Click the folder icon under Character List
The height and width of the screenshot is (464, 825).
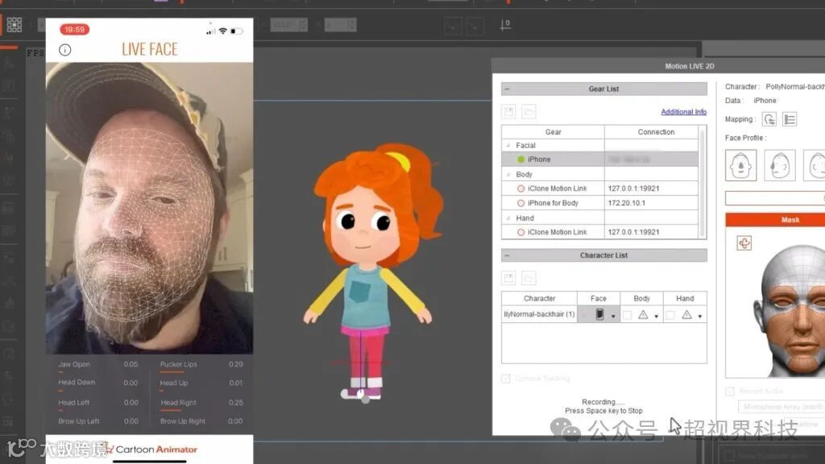pyautogui.click(x=529, y=278)
